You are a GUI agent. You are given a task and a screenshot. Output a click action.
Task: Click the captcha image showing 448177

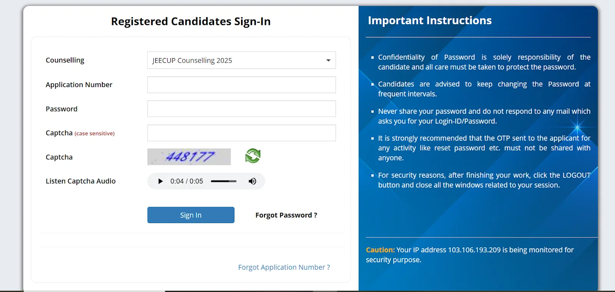(x=188, y=157)
